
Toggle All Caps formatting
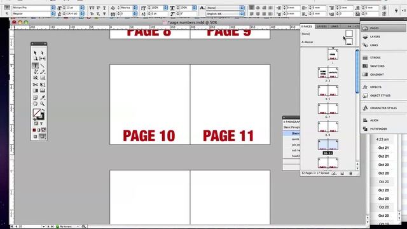pos(92,8)
